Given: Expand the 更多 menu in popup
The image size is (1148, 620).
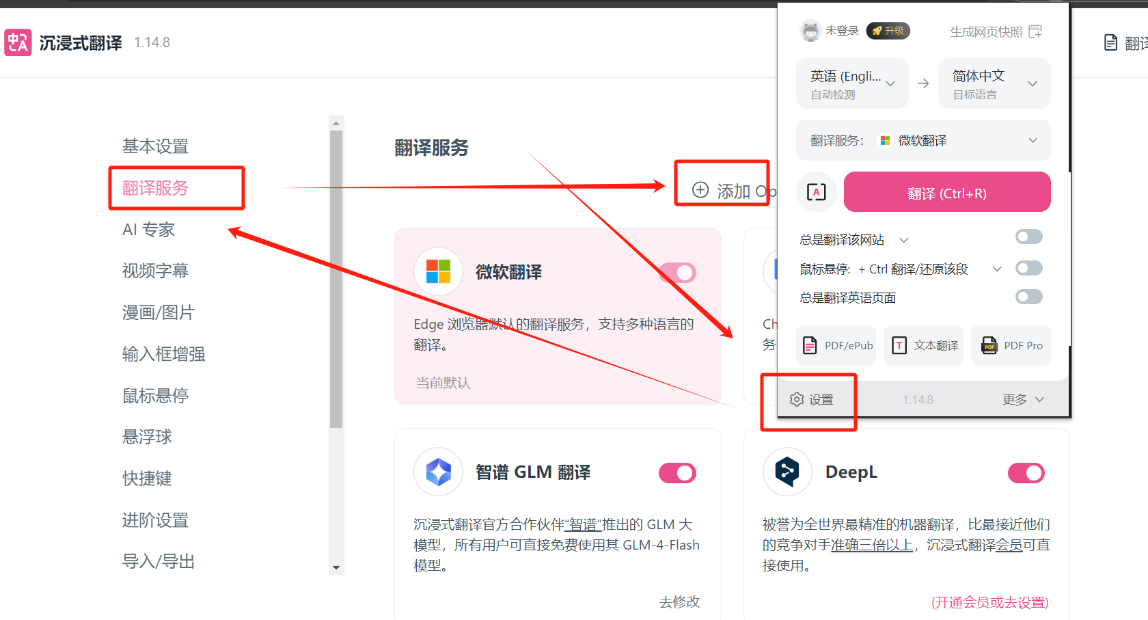Looking at the screenshot, I should click(1023, 399).
